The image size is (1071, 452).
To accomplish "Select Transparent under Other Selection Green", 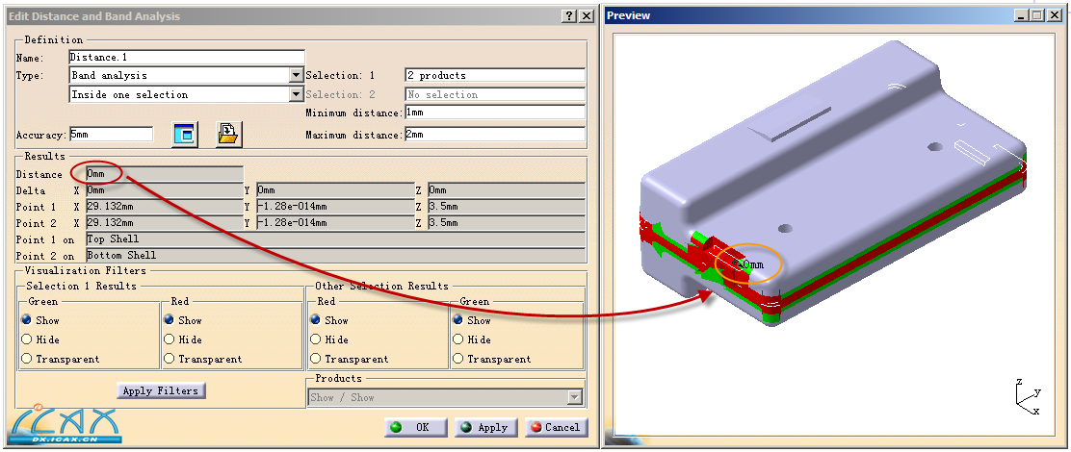I will (458, 359).
